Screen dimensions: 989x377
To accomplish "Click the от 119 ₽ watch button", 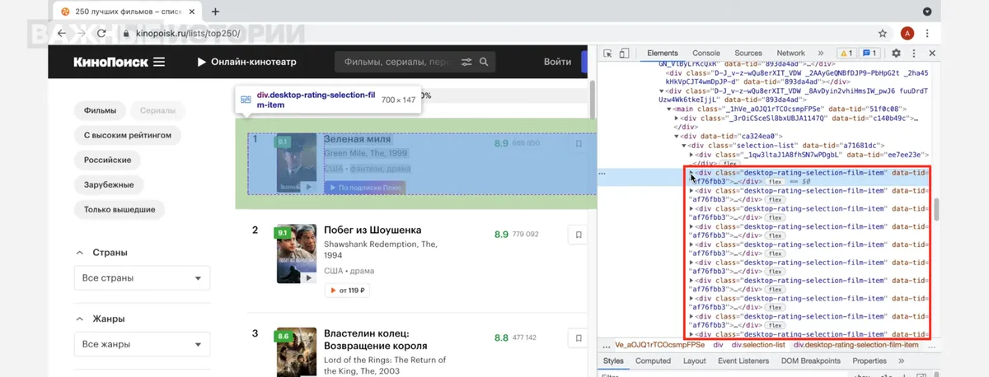I will click(346, 291).
